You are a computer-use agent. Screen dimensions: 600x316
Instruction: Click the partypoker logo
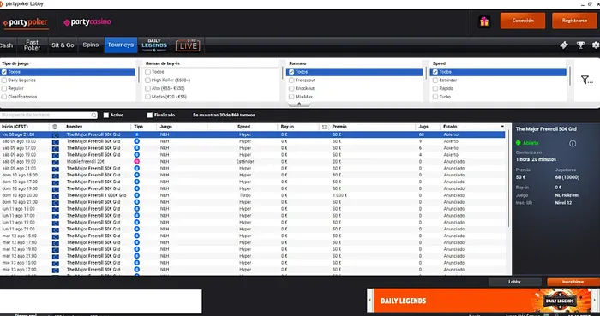[x=26, y=22]
